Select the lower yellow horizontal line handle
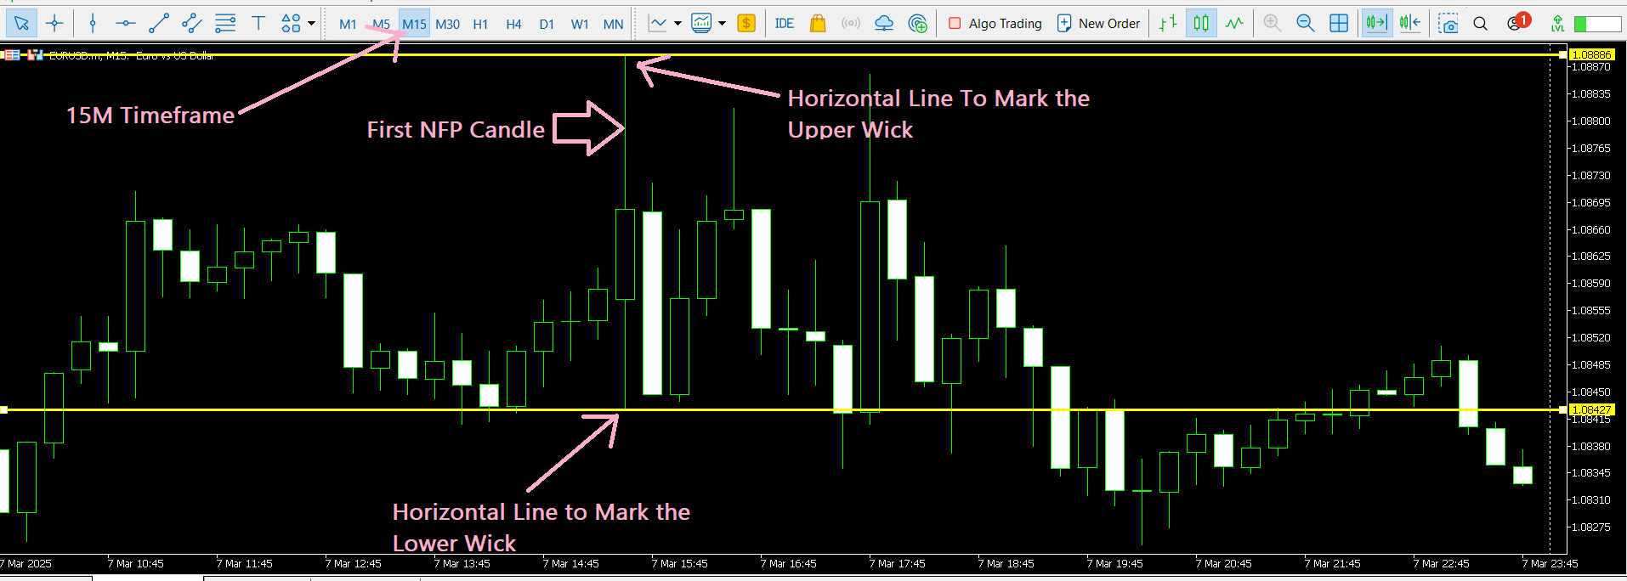 (x=4, y=410)
